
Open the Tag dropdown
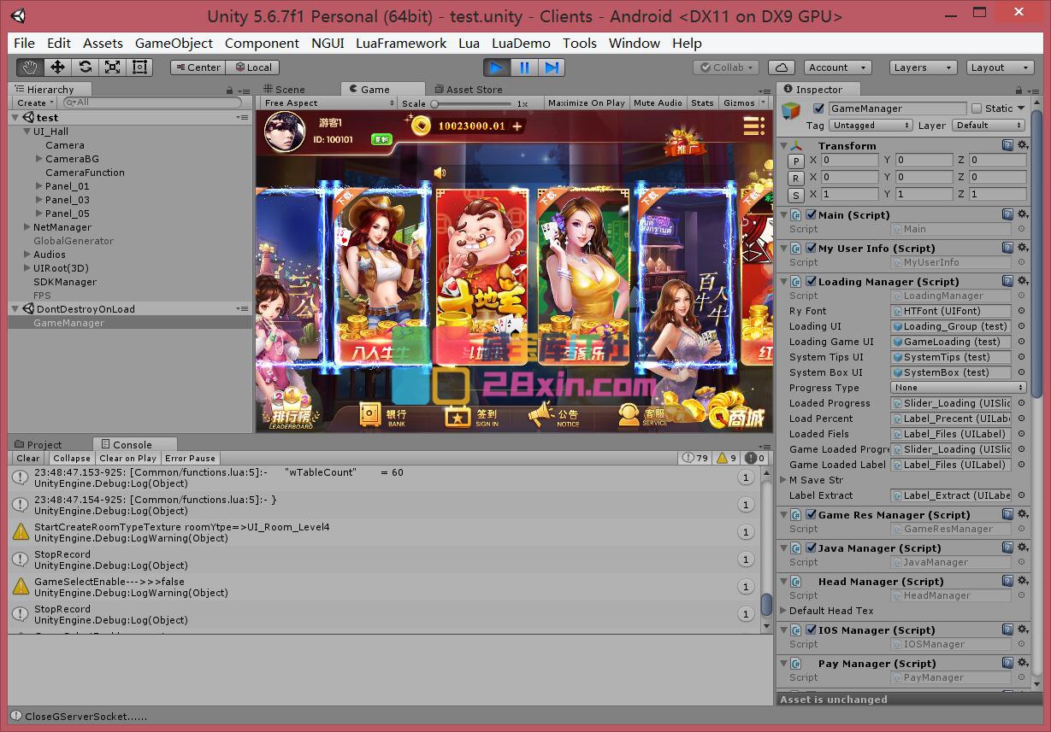[x=870, y=126]
